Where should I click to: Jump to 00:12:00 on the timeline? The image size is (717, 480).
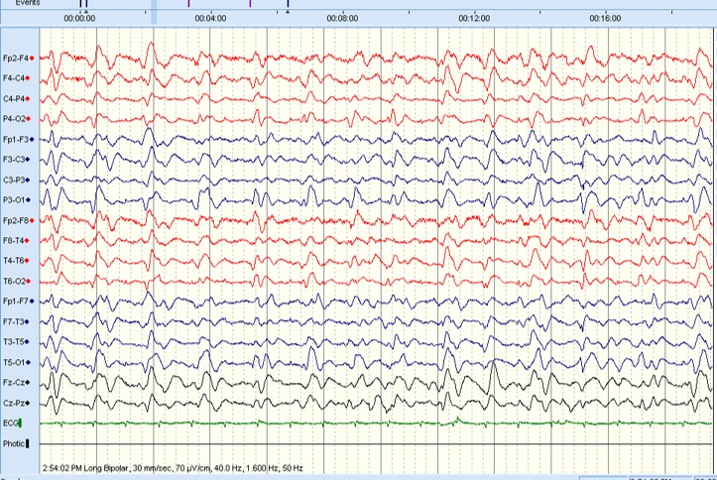click(475, 18)
